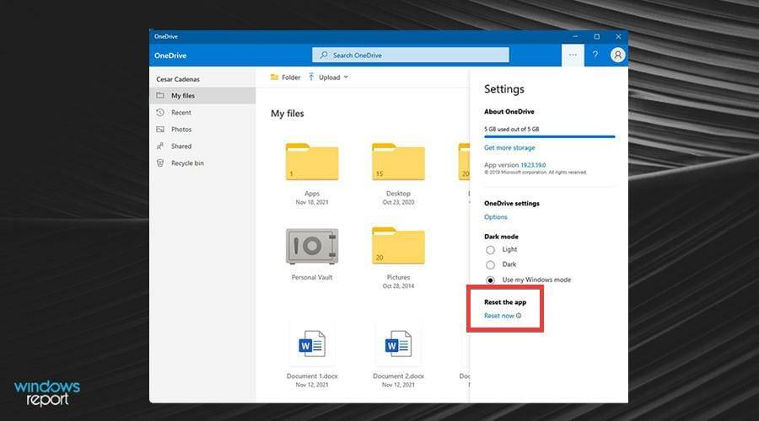Image resolution: width=759 pixels, height=421 pixels.
Task: Open the Pictures folder
Action: click(x=398, y=246)
